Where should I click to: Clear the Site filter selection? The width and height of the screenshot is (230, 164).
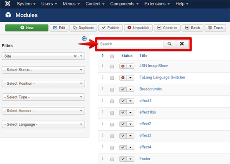75,56
